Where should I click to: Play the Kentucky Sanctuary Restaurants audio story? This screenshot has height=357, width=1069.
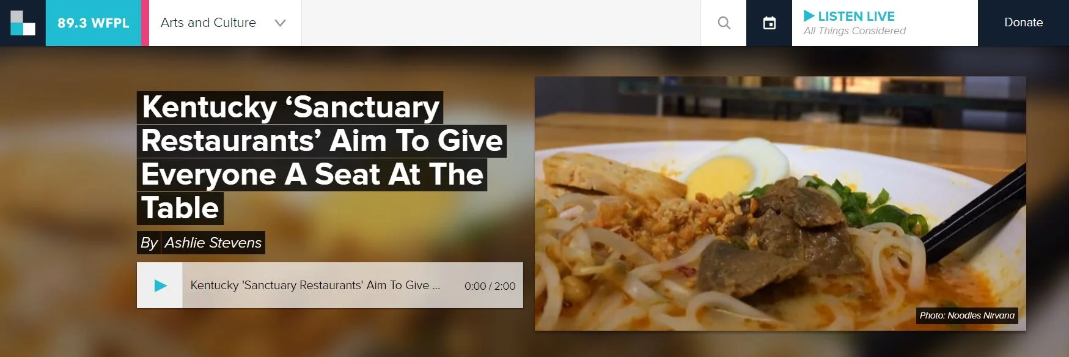[x=160, y=285]
